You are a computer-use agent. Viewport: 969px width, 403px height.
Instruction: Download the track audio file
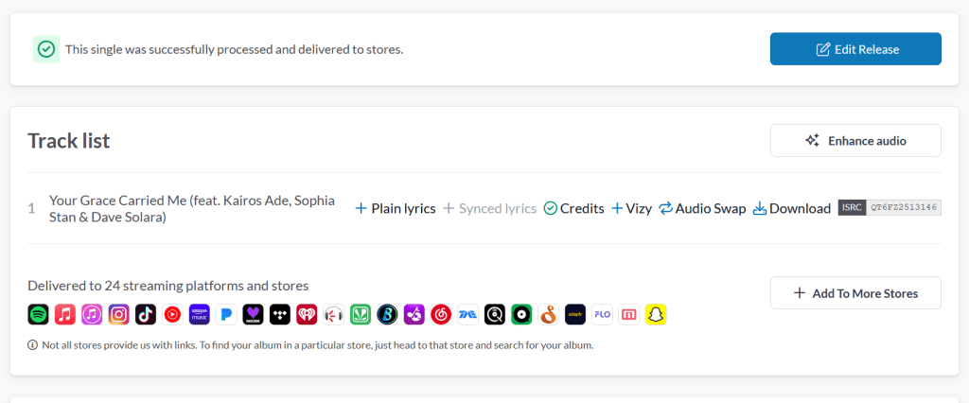pyautogui.click(x=791, y=208)
